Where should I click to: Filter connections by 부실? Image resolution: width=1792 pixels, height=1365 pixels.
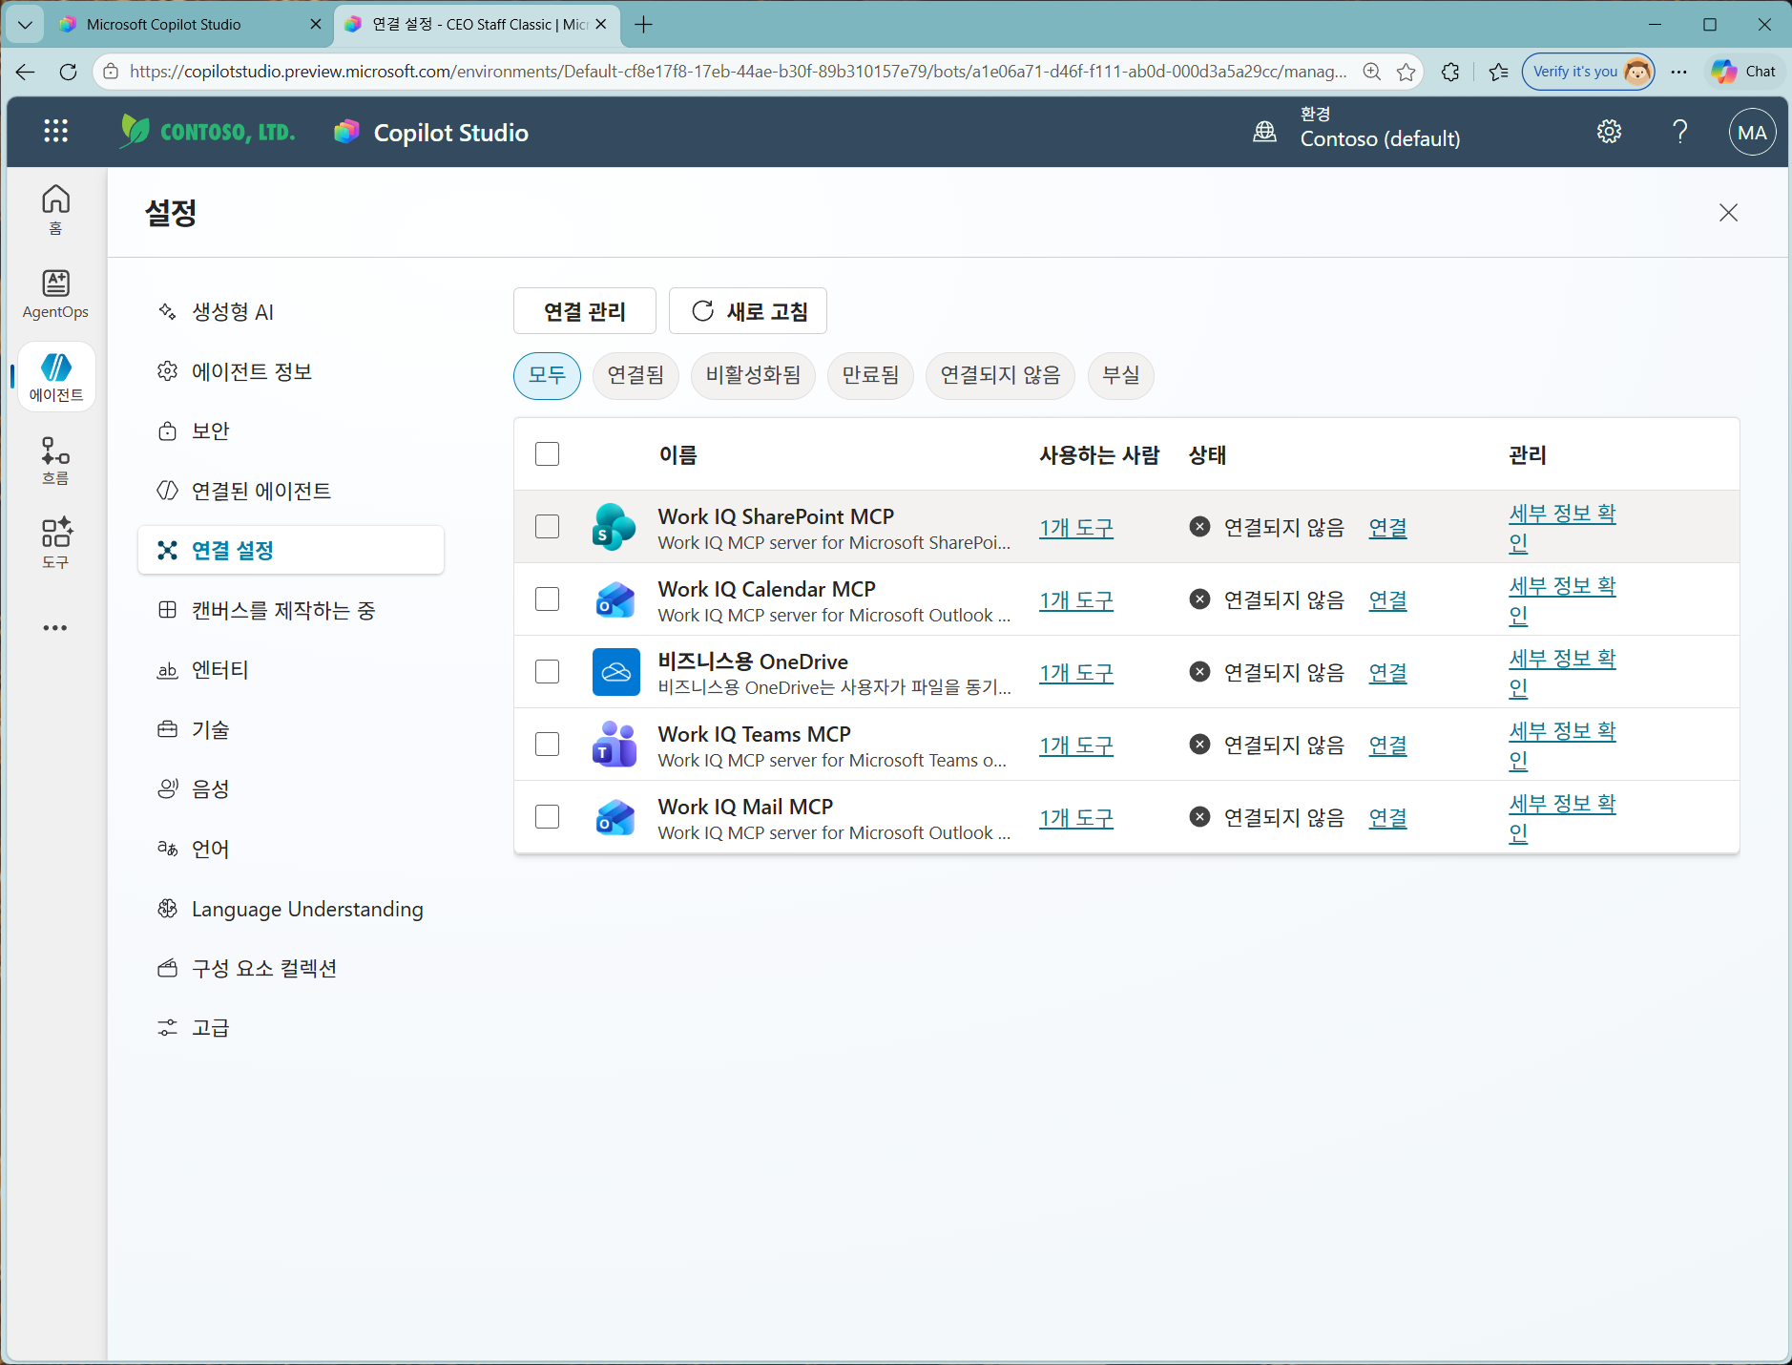[x=1121, y=375]
